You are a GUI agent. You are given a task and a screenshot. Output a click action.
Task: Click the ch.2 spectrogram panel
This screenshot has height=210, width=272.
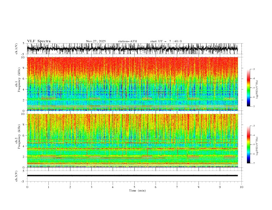[x=132, y=141]
